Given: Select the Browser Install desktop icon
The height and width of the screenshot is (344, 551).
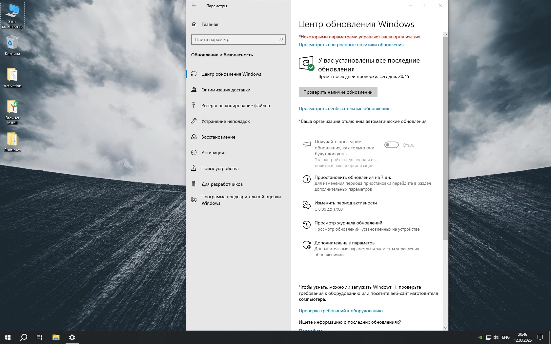Looking at the screenshot, I should tap(12, 112).
